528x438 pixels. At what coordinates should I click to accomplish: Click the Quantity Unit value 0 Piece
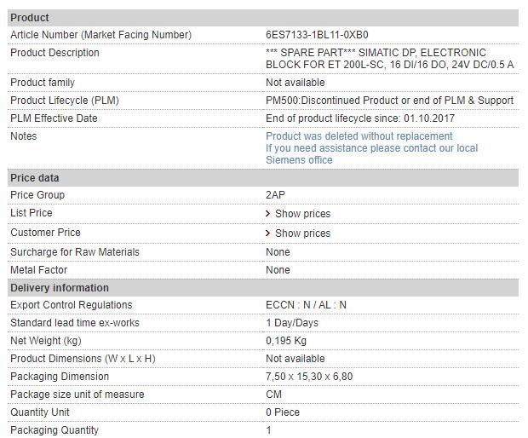283,412
